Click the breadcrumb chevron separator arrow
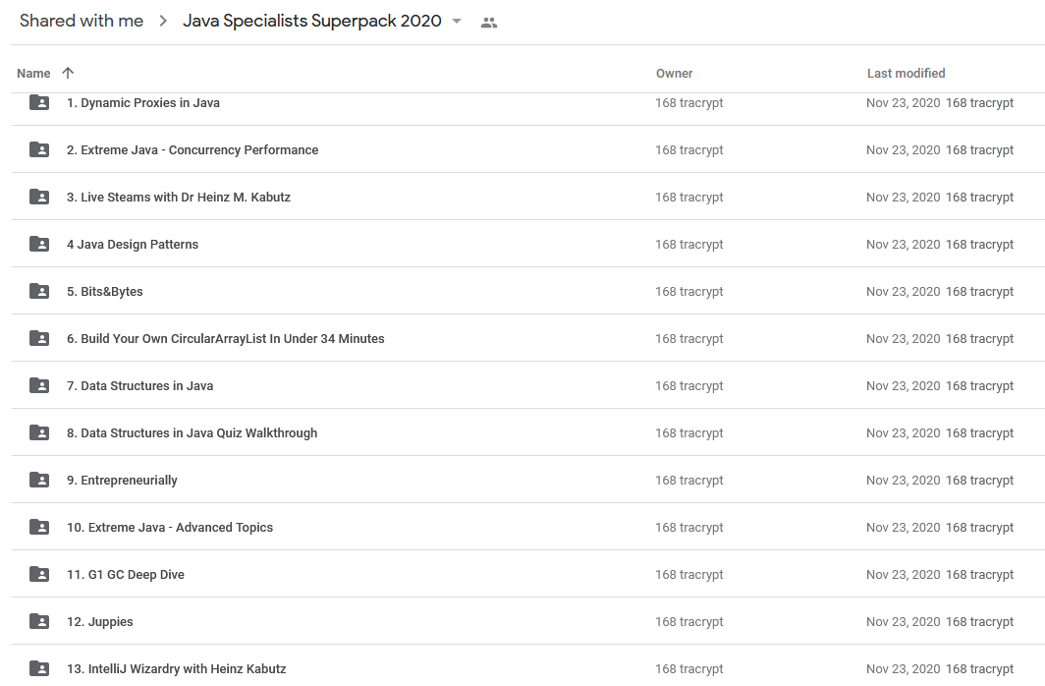This screenshot has height=686, width=1045. coord(163,21)
